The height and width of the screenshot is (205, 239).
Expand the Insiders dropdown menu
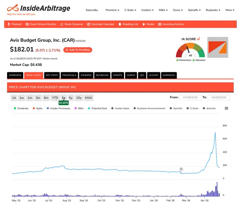[x=147, y=10]
